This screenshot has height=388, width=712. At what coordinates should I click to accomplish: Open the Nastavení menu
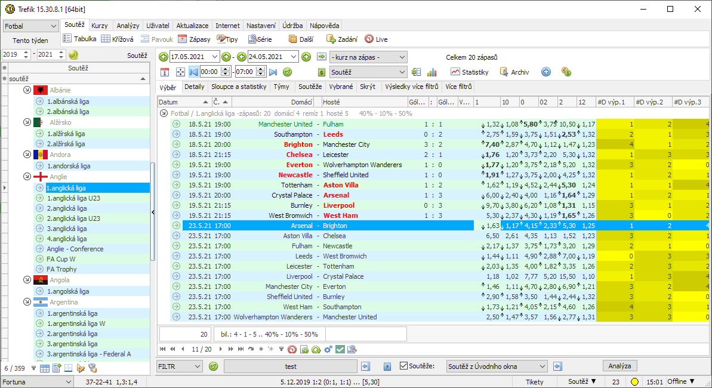click(x=261, y=26)
